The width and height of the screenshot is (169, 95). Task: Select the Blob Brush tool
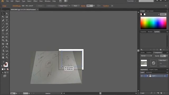point(3,30)
